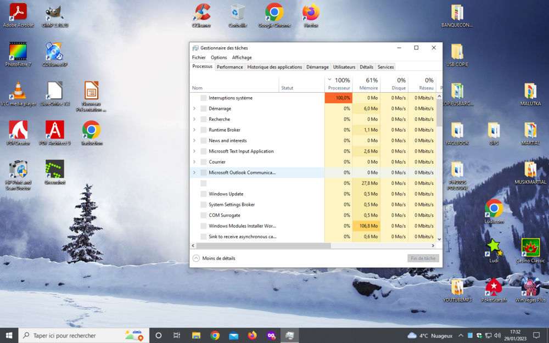The image size is (549, 343).
Task: Sort processes by Mémoire column header
Action: (x=368, y=84)
